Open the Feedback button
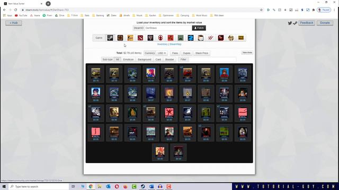The height and width of the screenshot is (190, 339). point(307,23)
